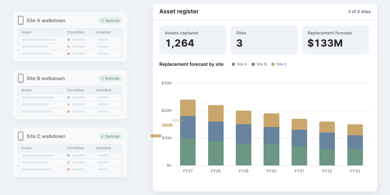Click the tan condition dot in Site B table

click(69, 105)
